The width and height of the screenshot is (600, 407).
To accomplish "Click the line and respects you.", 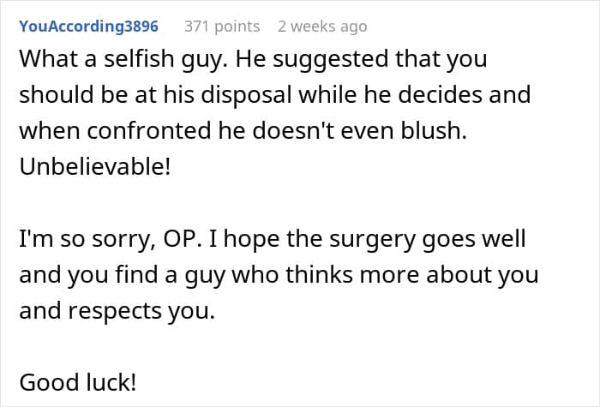I will point(117,311).
